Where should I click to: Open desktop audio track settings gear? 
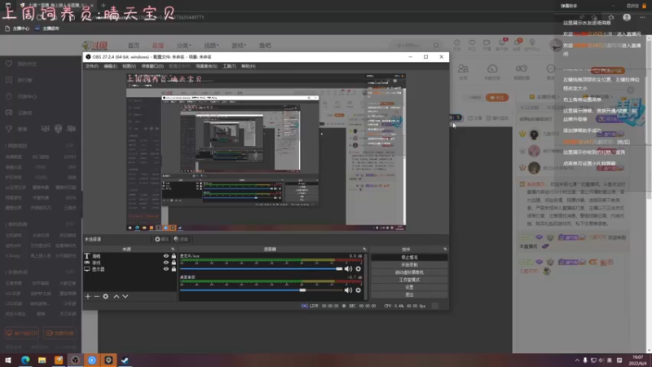tap(358, 290)
